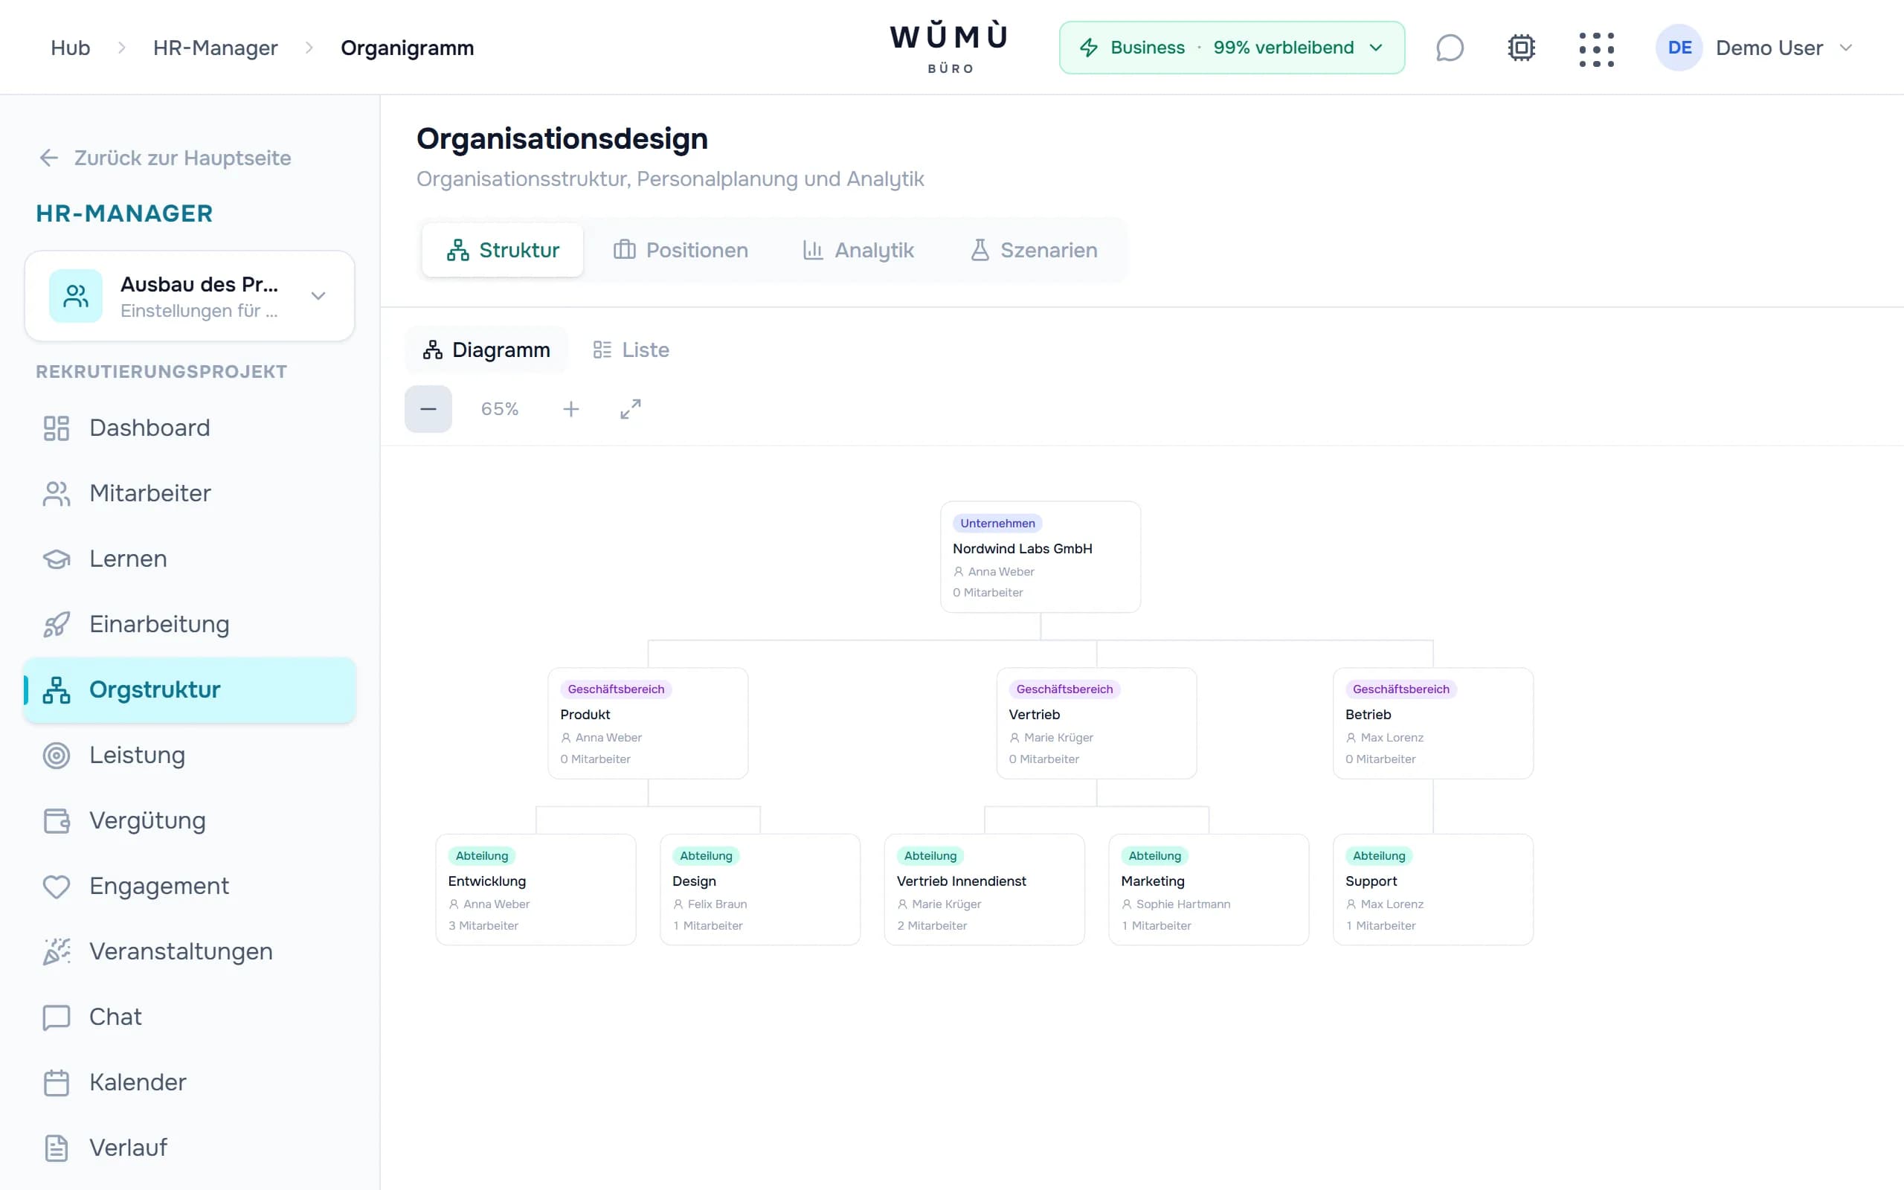Open Leistung section
This screenshot has height=1190, width=1904.
[190, 756]
